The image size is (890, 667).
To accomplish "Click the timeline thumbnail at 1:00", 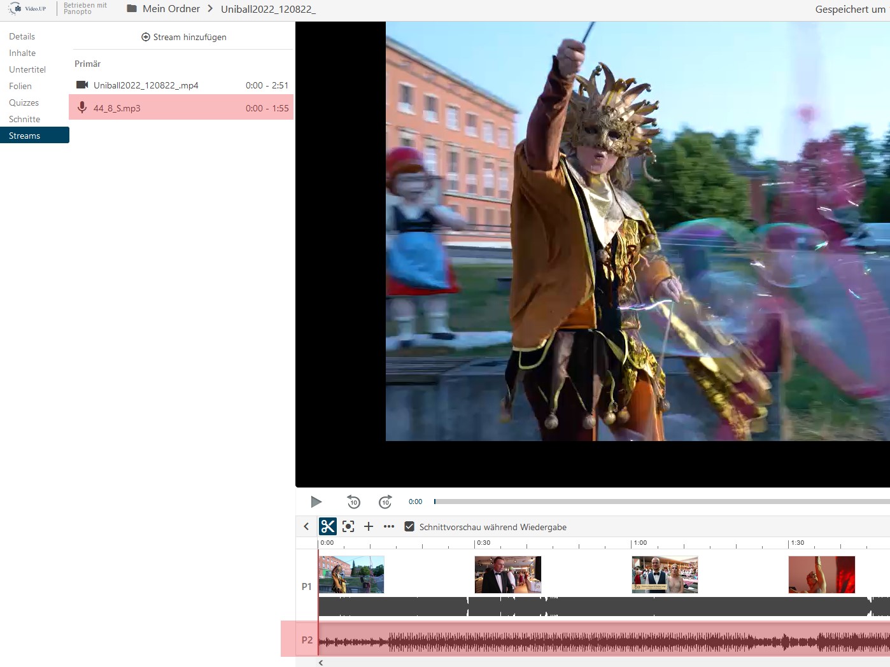I will point(665,574).
